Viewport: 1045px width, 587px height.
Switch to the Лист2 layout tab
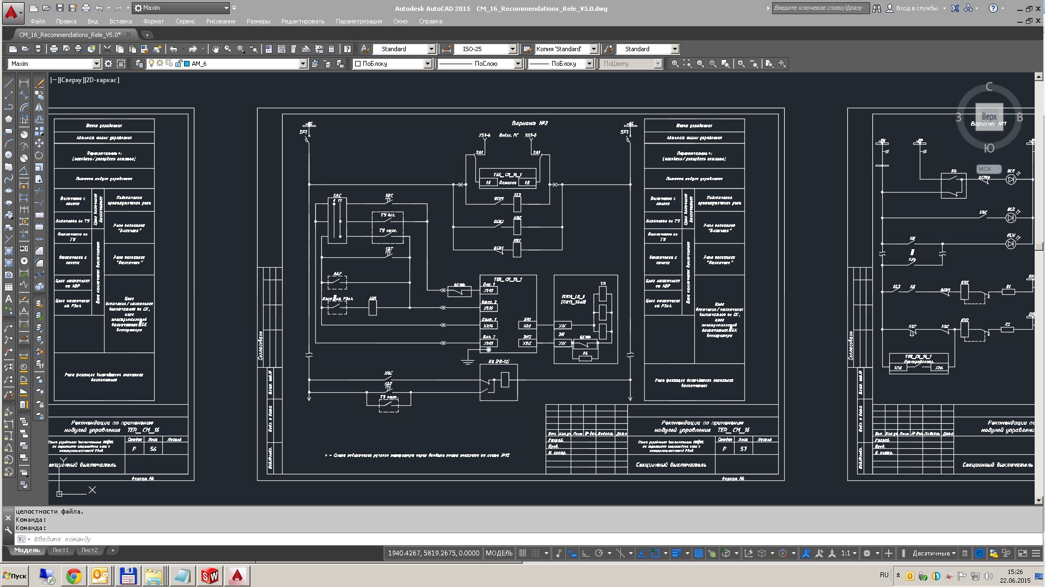click(x=89, y=550)
